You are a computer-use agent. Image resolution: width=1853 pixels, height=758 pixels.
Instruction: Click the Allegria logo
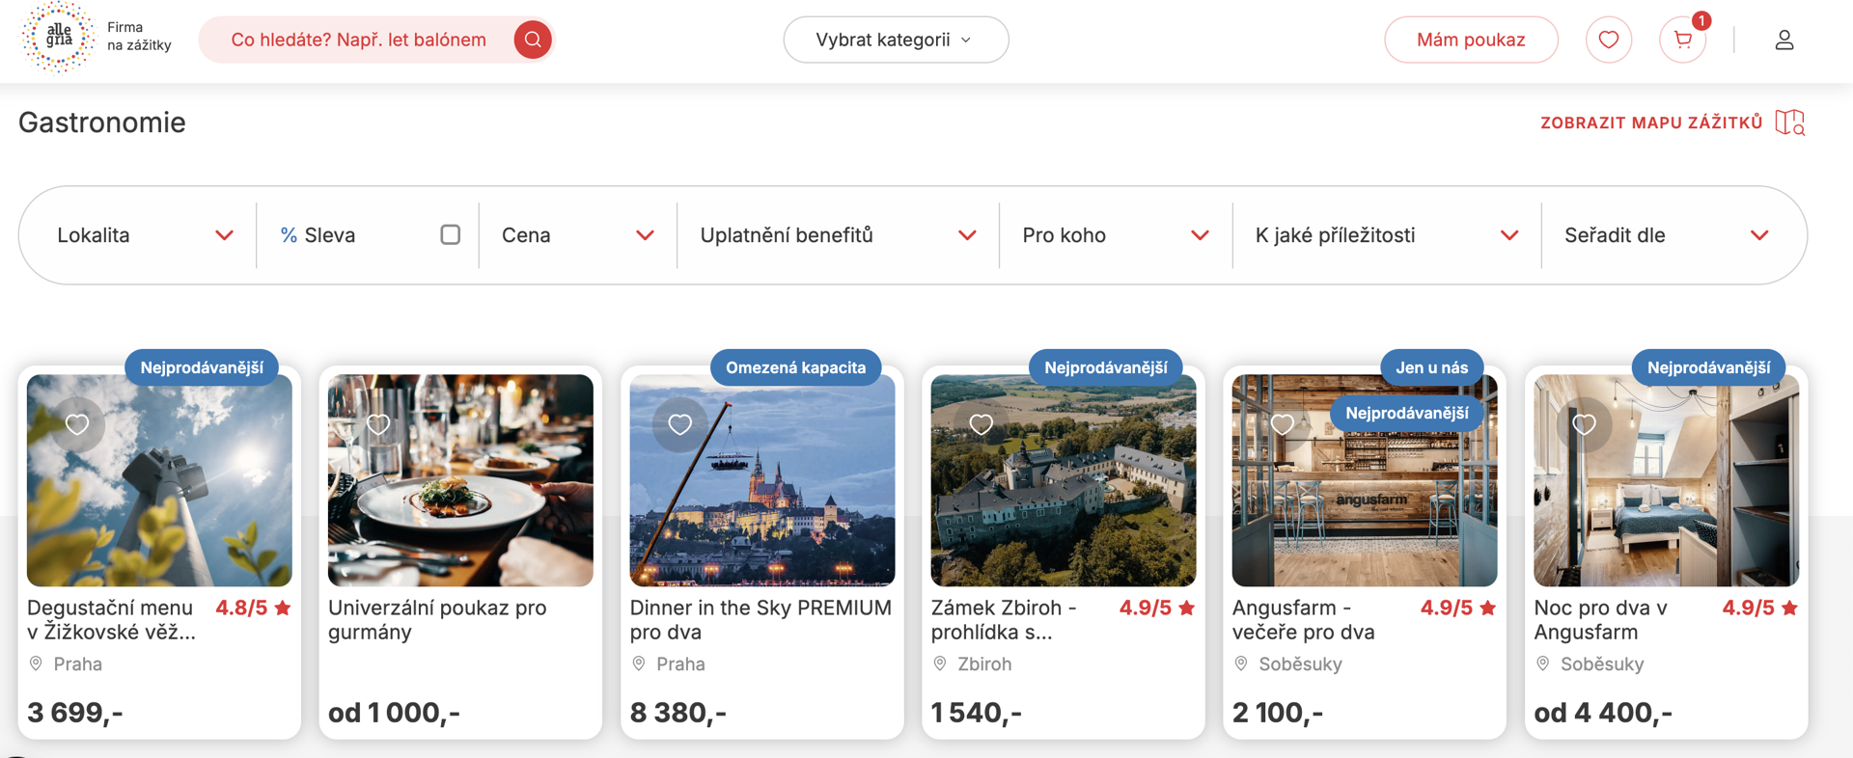click(x=59, y=38)
